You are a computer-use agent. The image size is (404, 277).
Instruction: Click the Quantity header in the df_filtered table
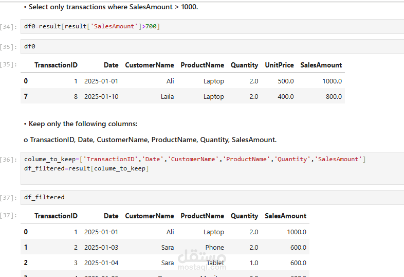pyautogui.click(x=244, y=216)
